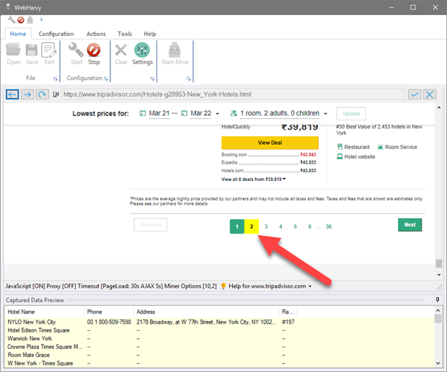Open the Actions ribbon tab
This screenshot has height=372, width=447.
click(96, 34)
